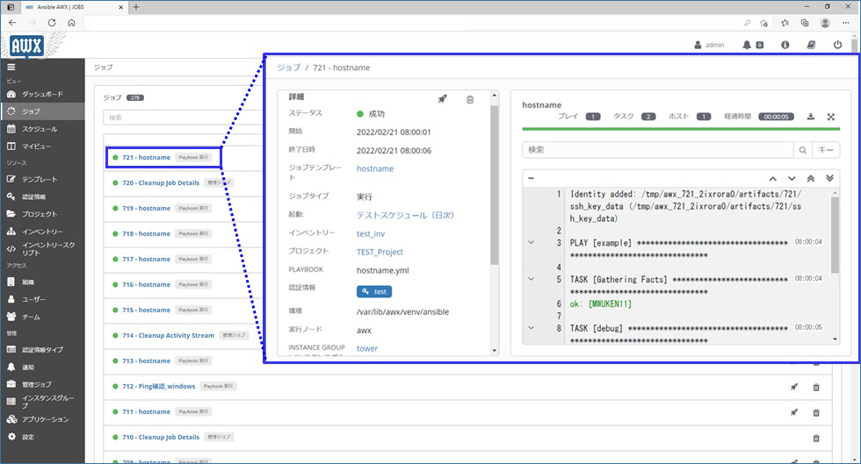This screenshot has width=861, height=464.
Task: Open インベントリー in sidebar
Action: pyautogui.click(x=42, y=232)
